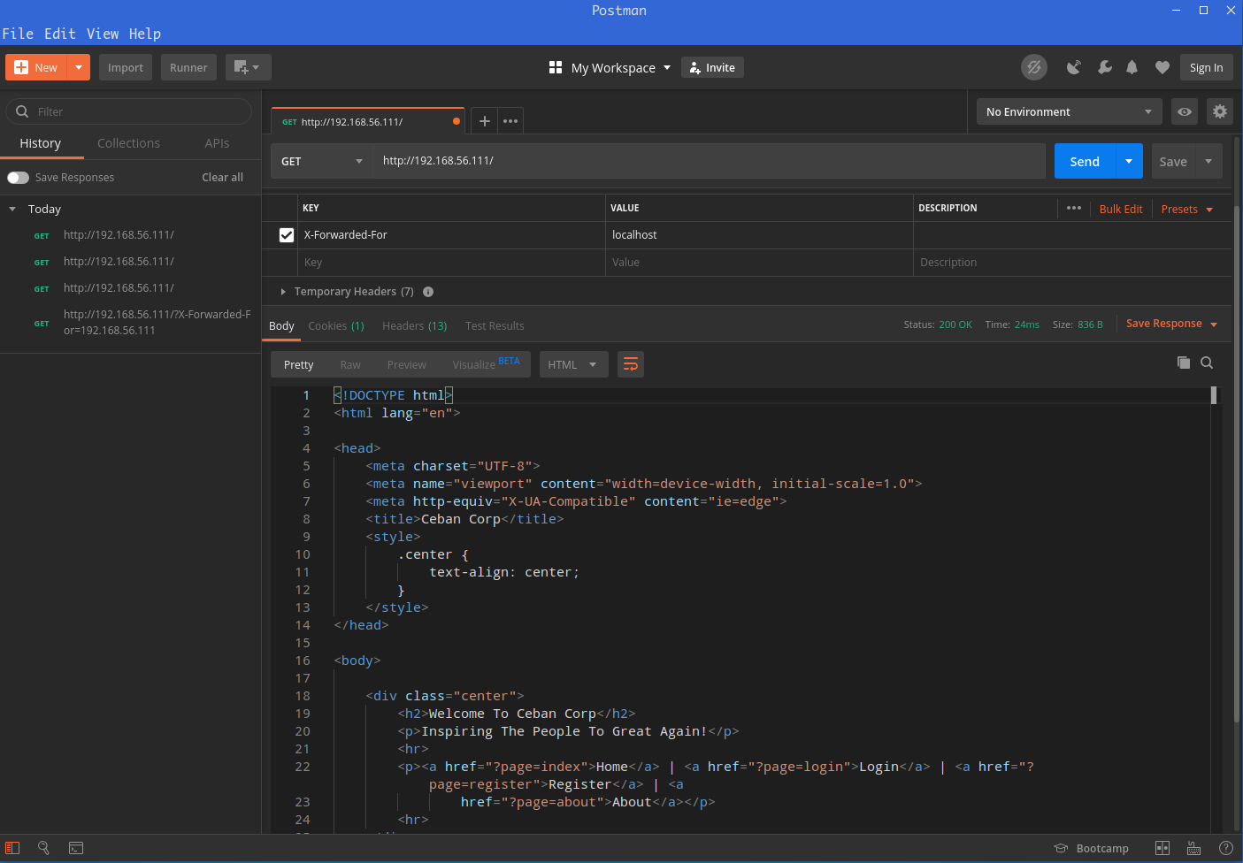Click the request URL input field

point(710,161)
